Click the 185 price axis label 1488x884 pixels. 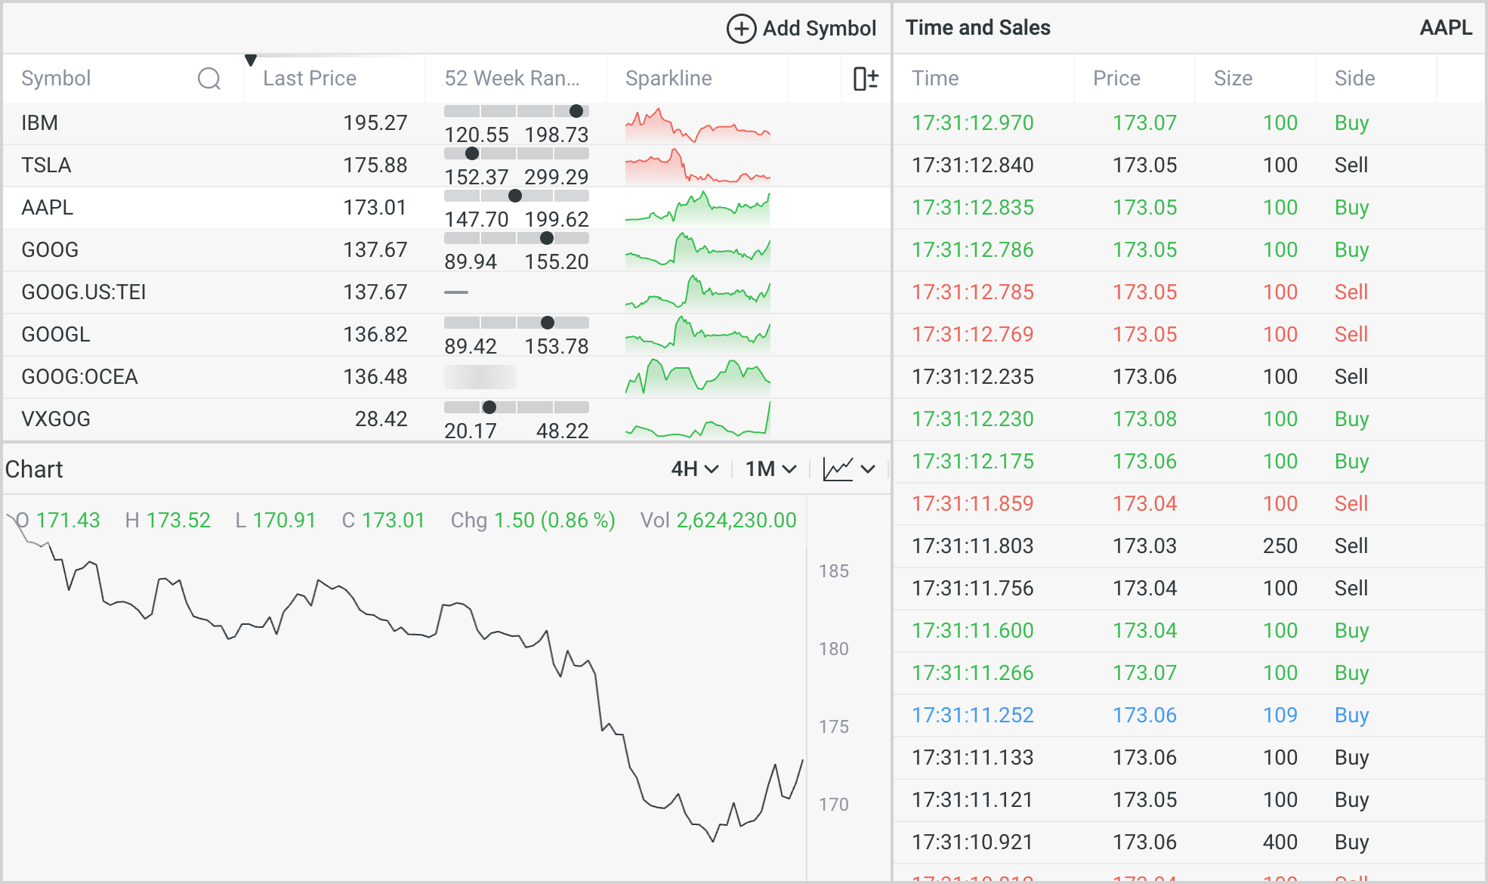pos(834,571)
